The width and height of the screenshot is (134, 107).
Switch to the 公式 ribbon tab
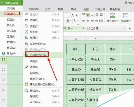47,9
